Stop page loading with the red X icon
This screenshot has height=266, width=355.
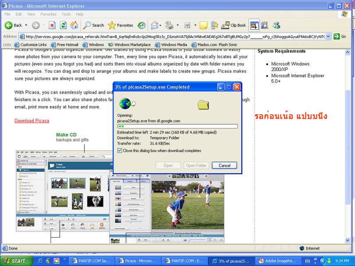(52, 25)
